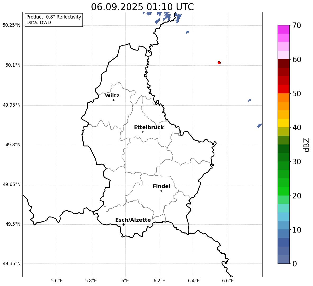Click the cyan colorbar segment above 10
The width and height of the screenshot is (313, 286).
[x=283, y=225]
